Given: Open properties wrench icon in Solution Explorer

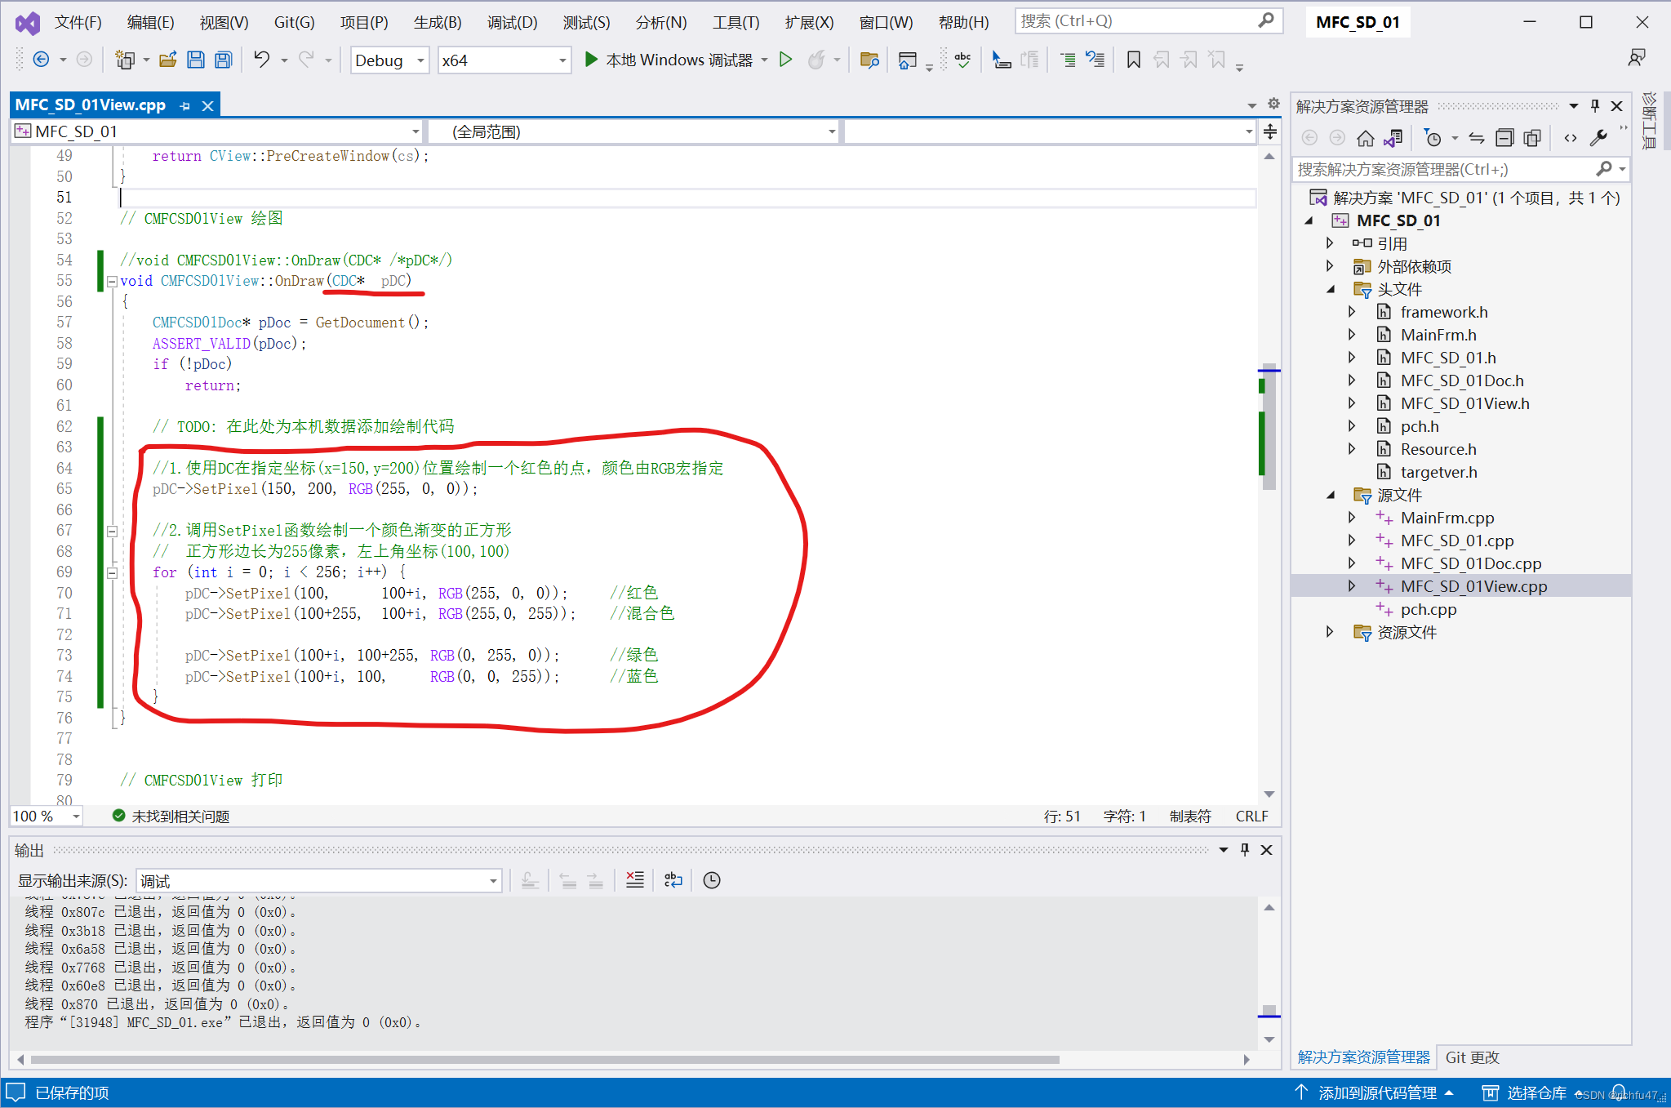Looking at the screenshot, I should point(1598,138).
